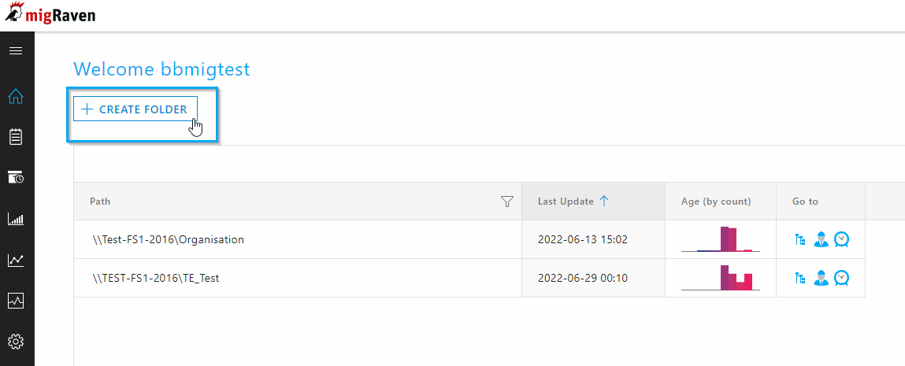The width and height of the screenshot is (905, 366).
Task: Click the Create Folder button
Action: (x=135, y=109)
